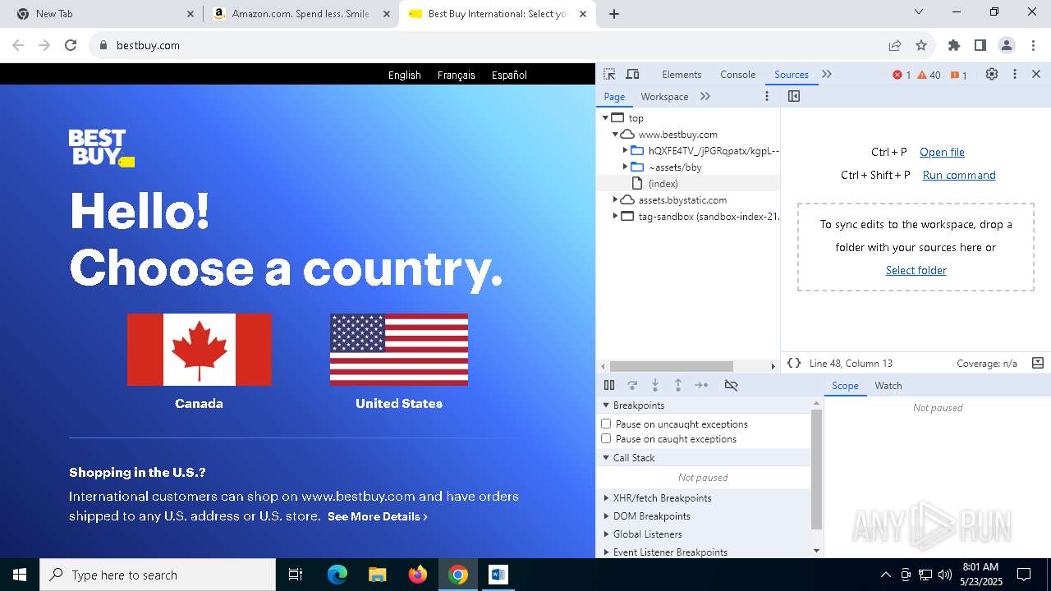Expand assets.bbystatic.com domain node
The height and width of the screenshot is (591, 1051).
[615, 199]
